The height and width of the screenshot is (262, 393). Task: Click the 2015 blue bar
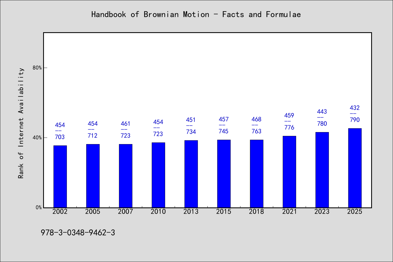(x=224, y=174)
